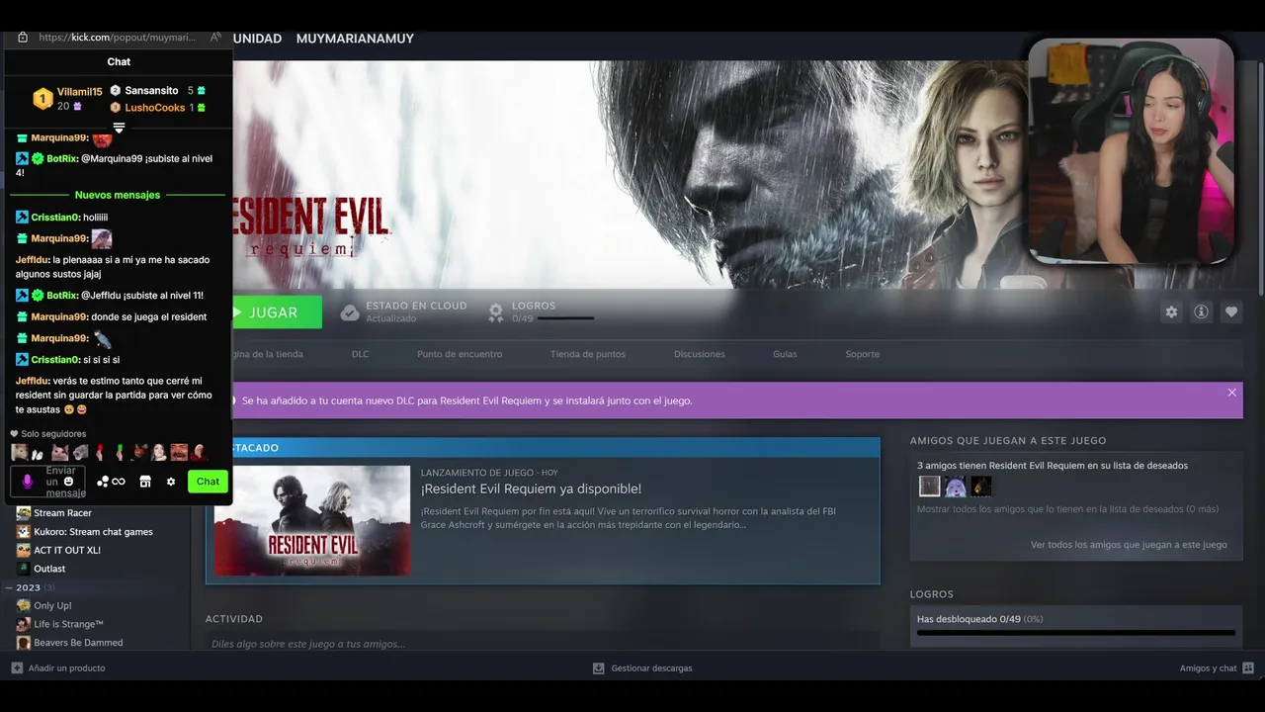This screenshot has width=1265, height=712.
Task: Click the number one gold rank badge
Action: click(x=42, y=99)
